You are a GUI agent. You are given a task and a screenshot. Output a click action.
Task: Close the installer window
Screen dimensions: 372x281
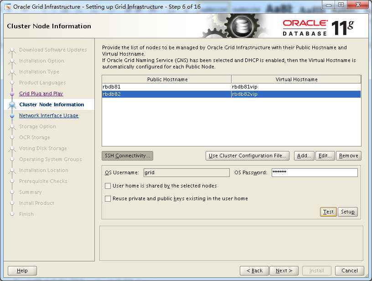tap(358, 5)
